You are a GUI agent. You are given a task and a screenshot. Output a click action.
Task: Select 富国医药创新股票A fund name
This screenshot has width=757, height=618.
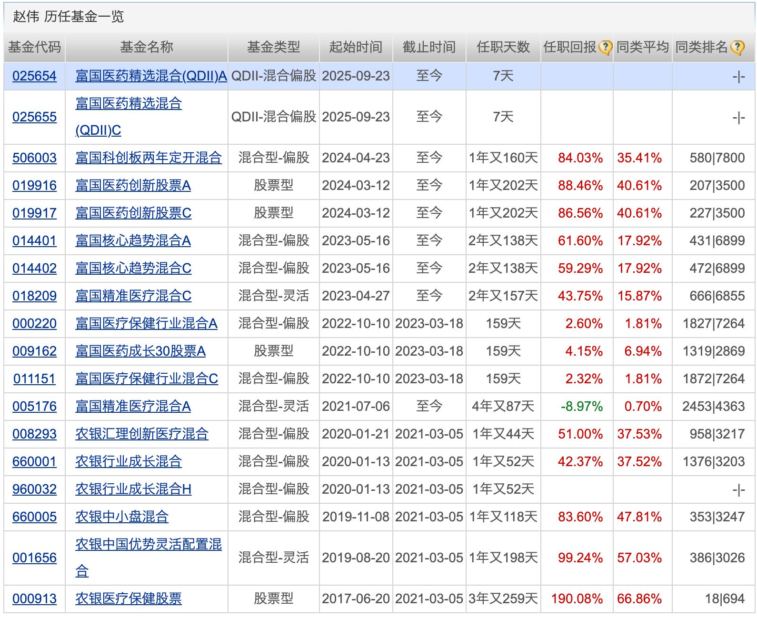(x=133, y=186)
